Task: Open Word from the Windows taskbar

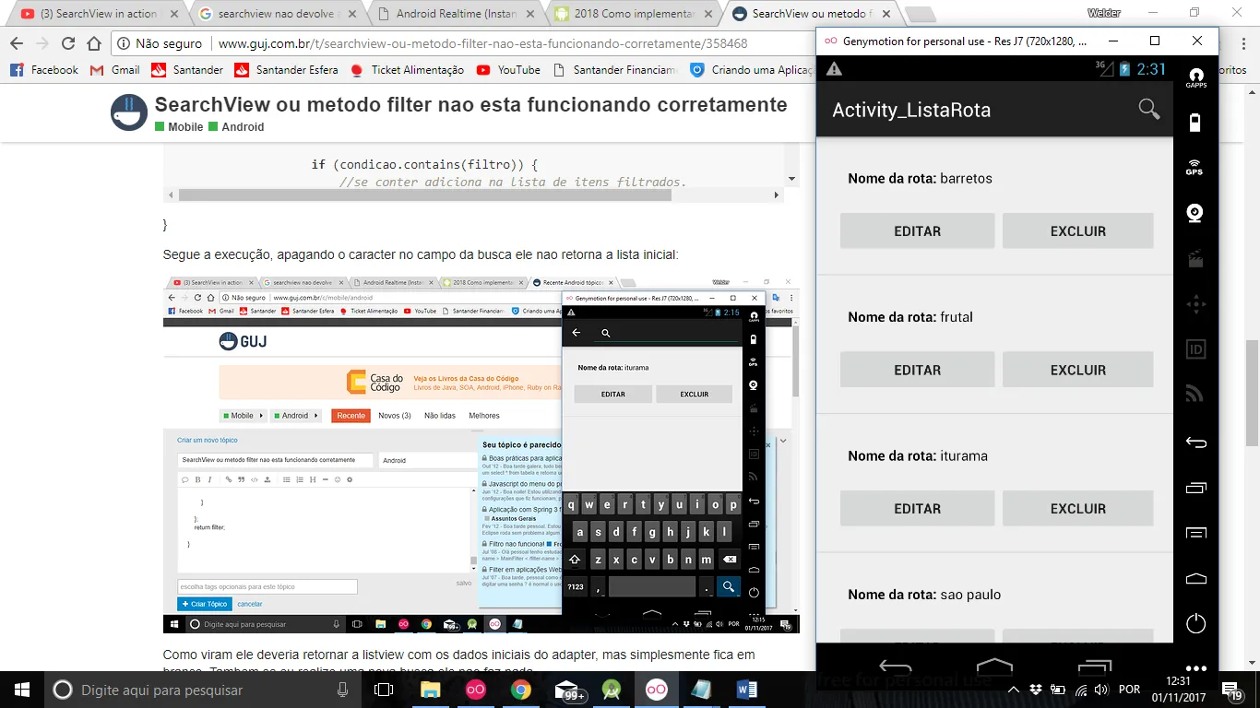Action: pos(746,690)
